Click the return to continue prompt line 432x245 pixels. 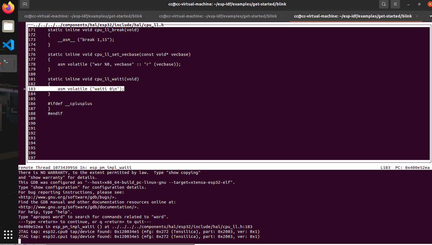pyautogui.click(x=85, y=222)
